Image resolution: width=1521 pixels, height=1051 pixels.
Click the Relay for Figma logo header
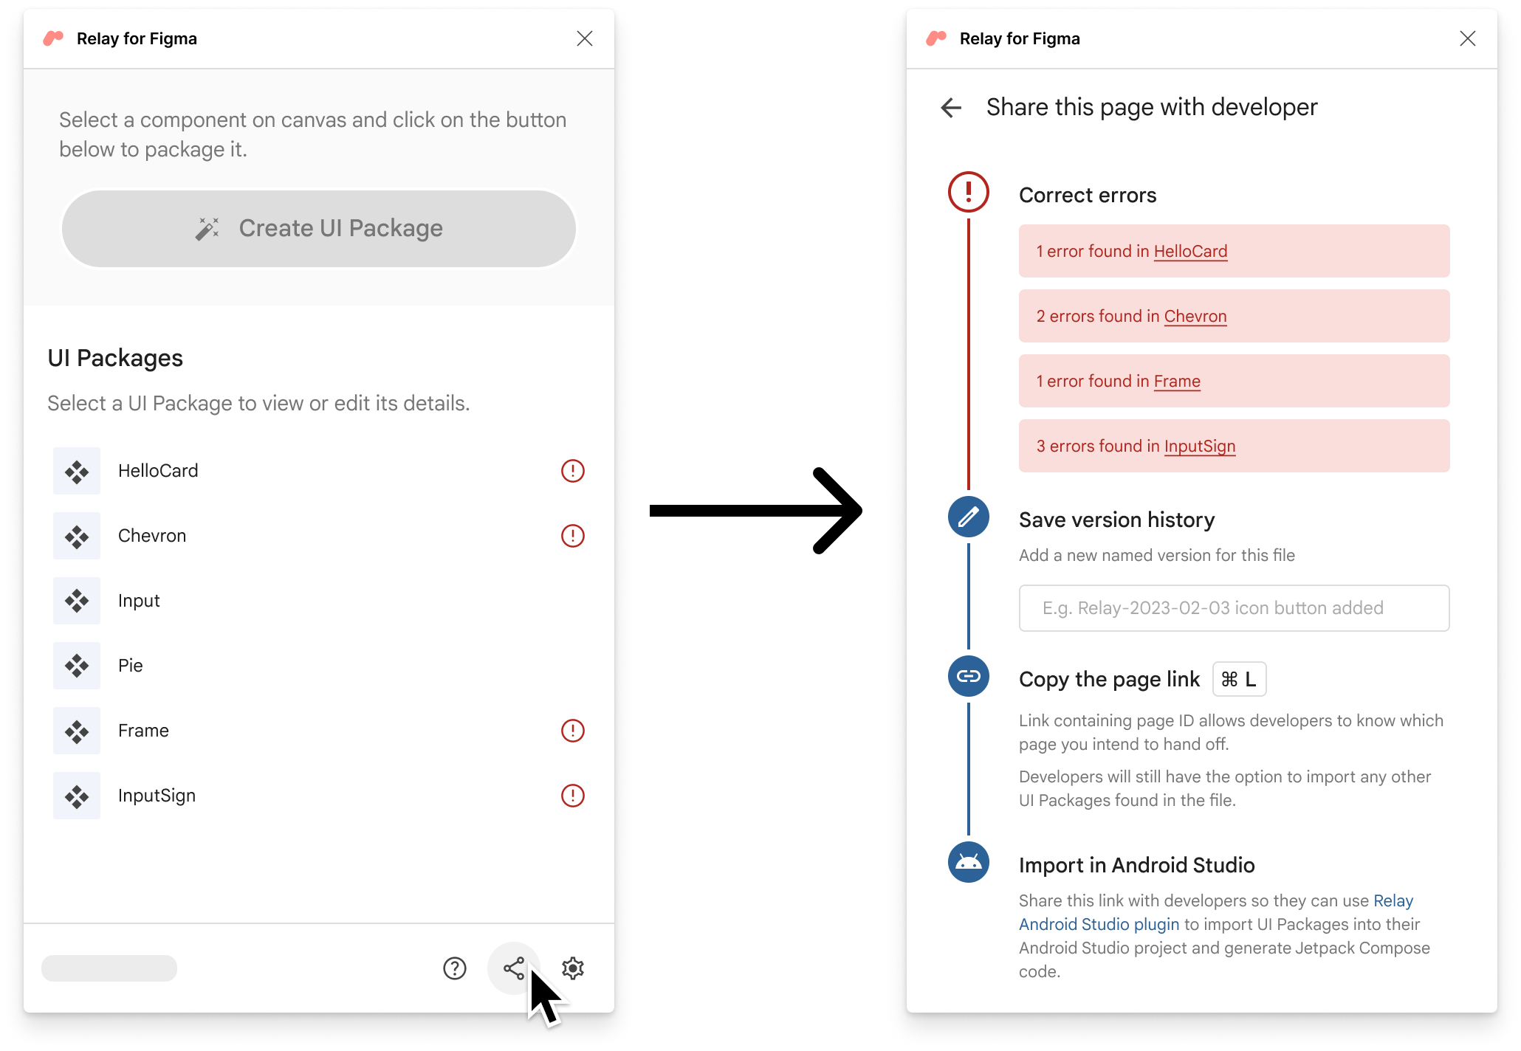click(116, 38)
